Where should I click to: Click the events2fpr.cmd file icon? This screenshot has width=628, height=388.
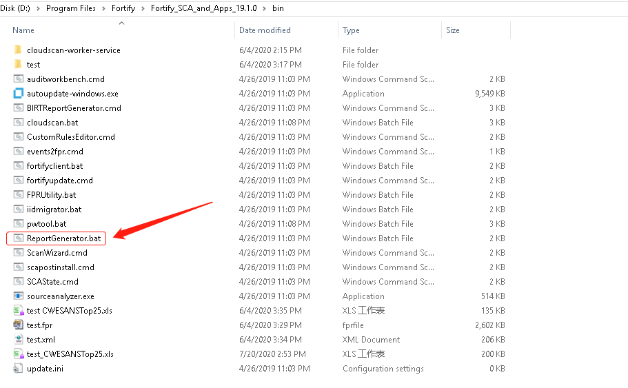19,151
